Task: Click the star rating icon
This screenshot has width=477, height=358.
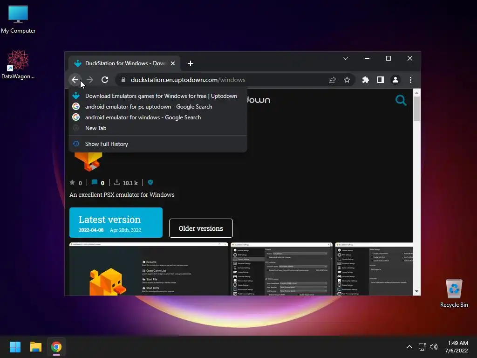Action: [72, 182]
